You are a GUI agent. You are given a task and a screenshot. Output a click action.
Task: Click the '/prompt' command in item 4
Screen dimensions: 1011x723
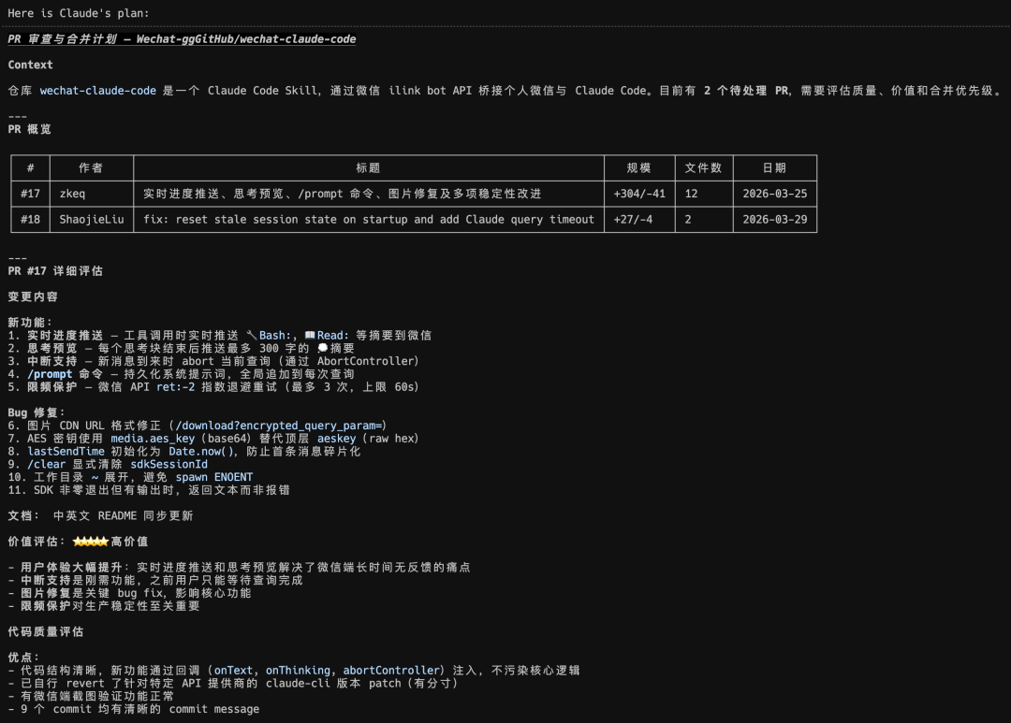[50, 374]
